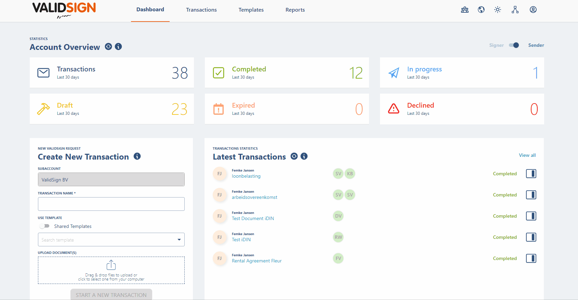Image resolution: width=578 pixels, height=300 pixels.
Task: Click Start a New Transaction button
Action: point(111,295)
